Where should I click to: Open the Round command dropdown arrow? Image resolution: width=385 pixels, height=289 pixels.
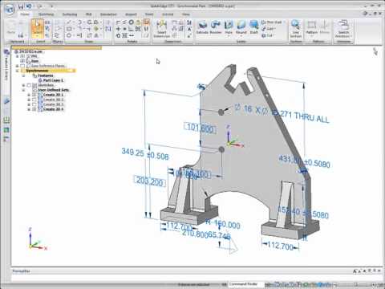click(x=241, y=35)
